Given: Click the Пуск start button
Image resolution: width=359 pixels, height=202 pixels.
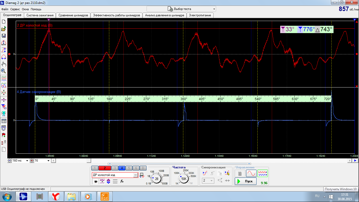Looking at the screenshot, I should [246, 181].
